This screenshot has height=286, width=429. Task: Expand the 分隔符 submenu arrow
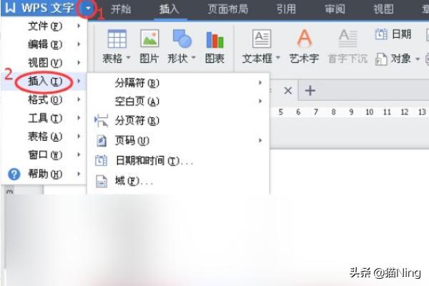pos(260,82)
